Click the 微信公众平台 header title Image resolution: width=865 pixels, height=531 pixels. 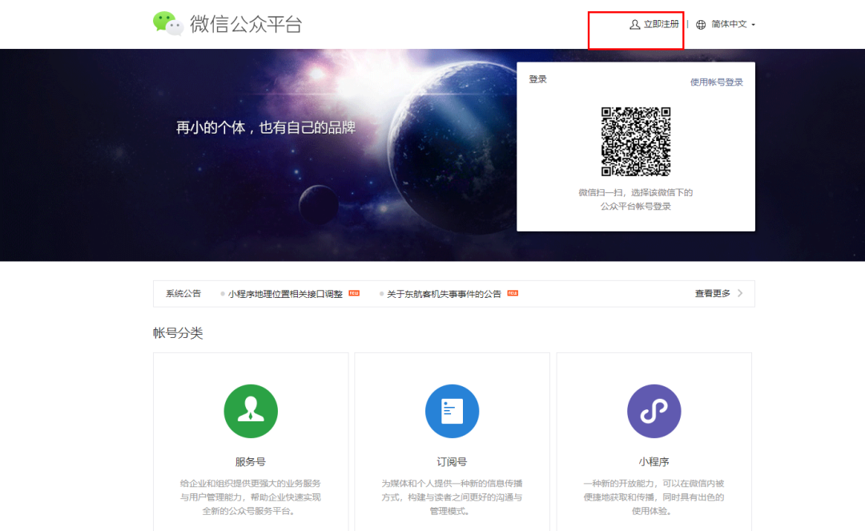246,24
